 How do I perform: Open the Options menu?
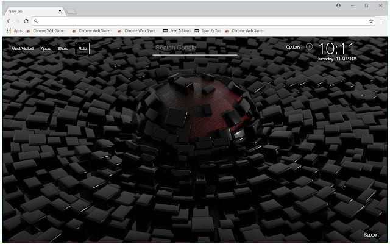coord(293,47)
